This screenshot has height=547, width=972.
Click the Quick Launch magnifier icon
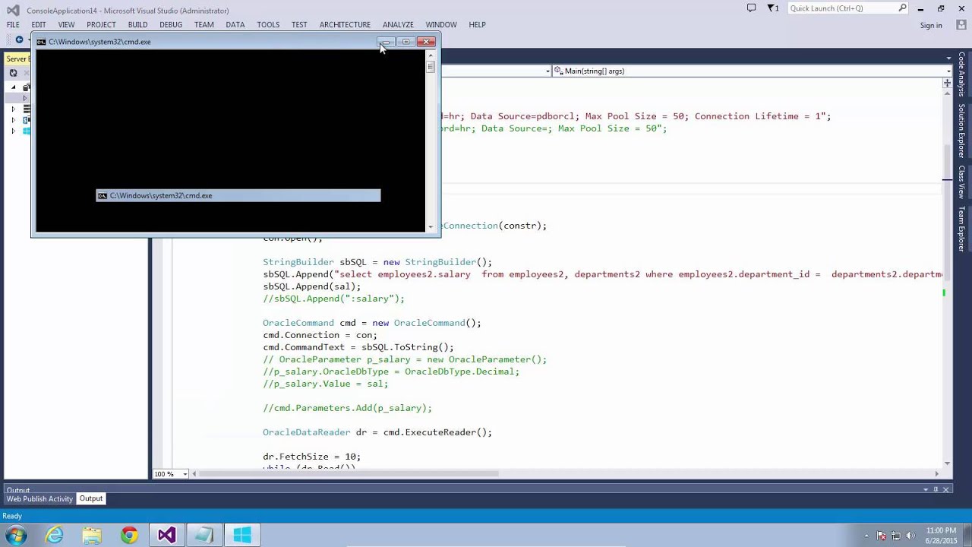click(903, 8)
